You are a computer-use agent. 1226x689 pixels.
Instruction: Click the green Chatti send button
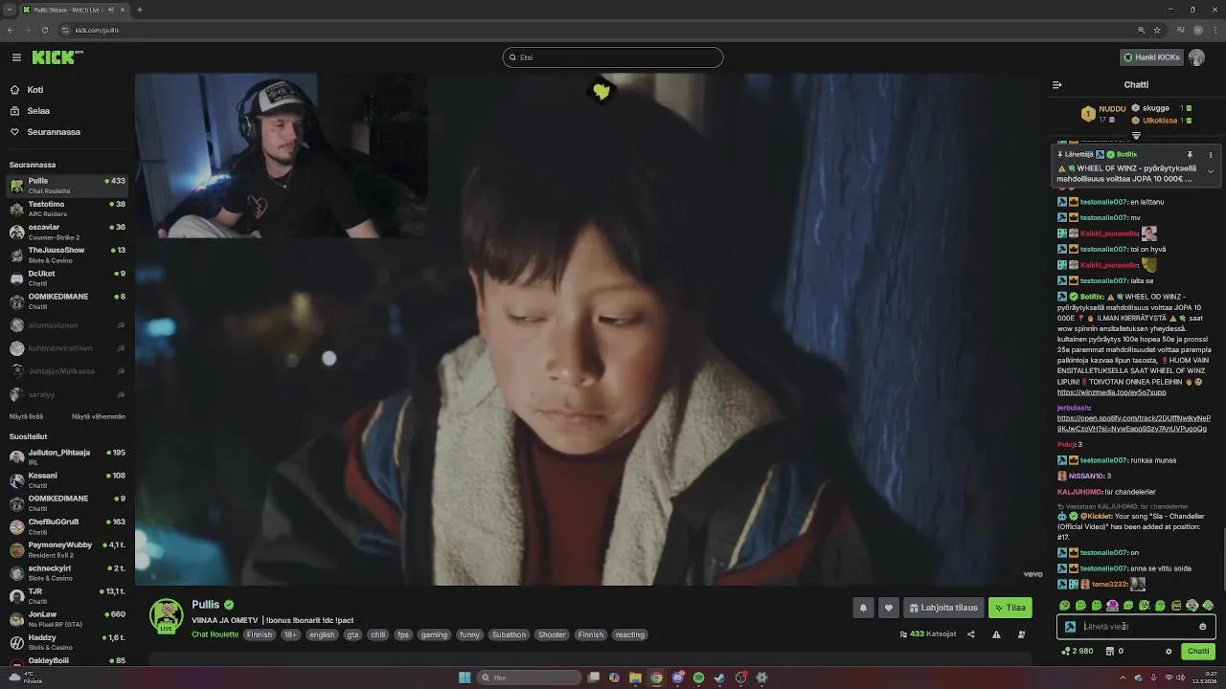(1198, 651)
